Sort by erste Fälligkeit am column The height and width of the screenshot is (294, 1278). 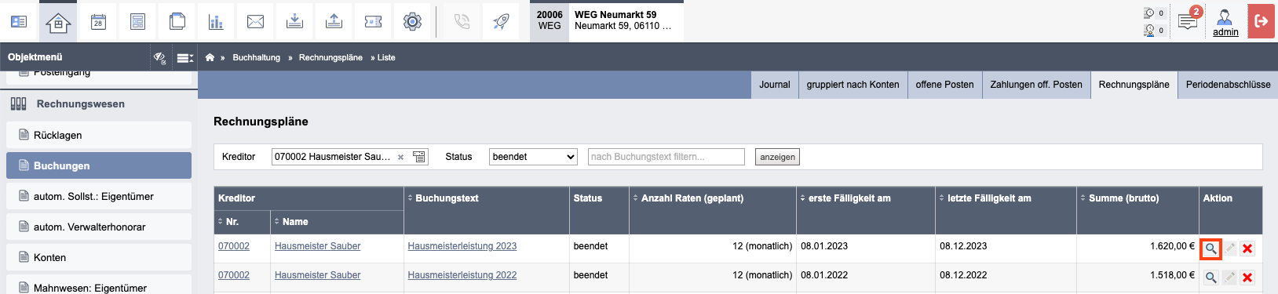[845, 198]
